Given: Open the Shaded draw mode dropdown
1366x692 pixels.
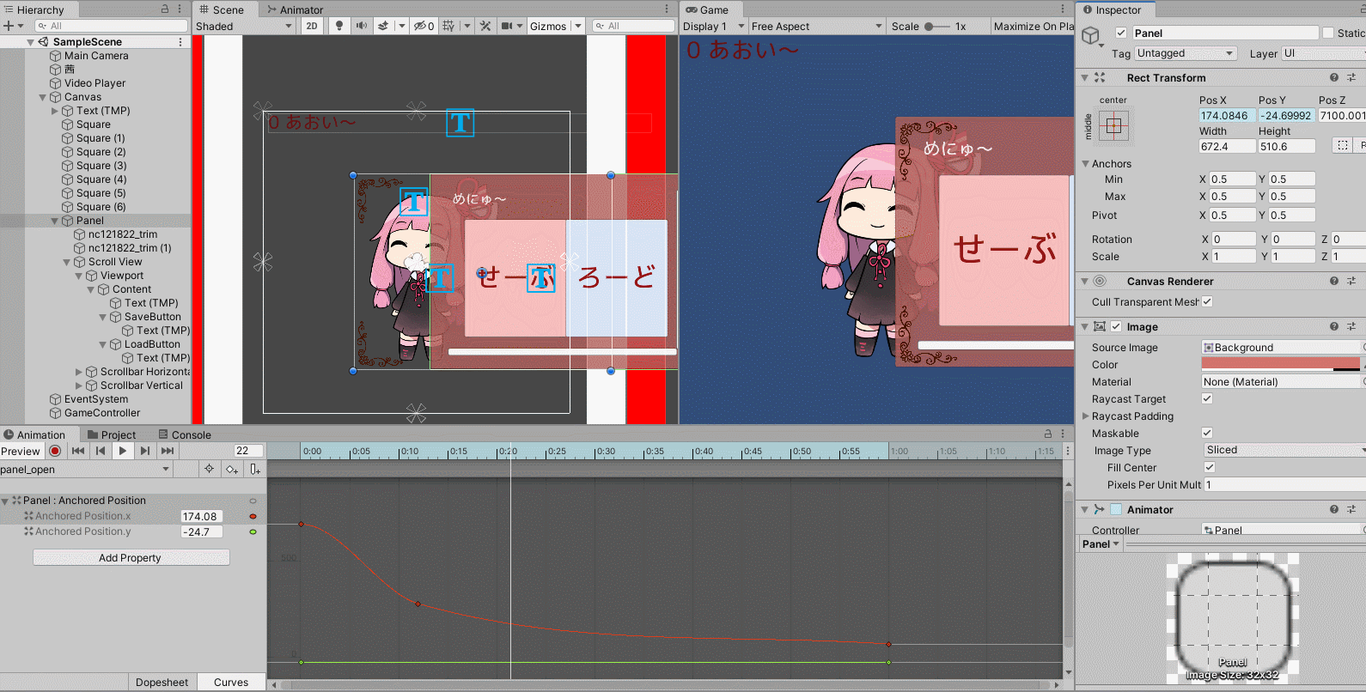Looking at the screenshot, I should click(245, 26).
